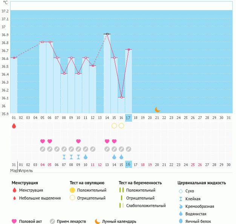The width and height of the screenshot is (236, 224).
Task: Click the 'Прием лекарств' legend label
Action: pyautogui.click(x=71, y=221)
